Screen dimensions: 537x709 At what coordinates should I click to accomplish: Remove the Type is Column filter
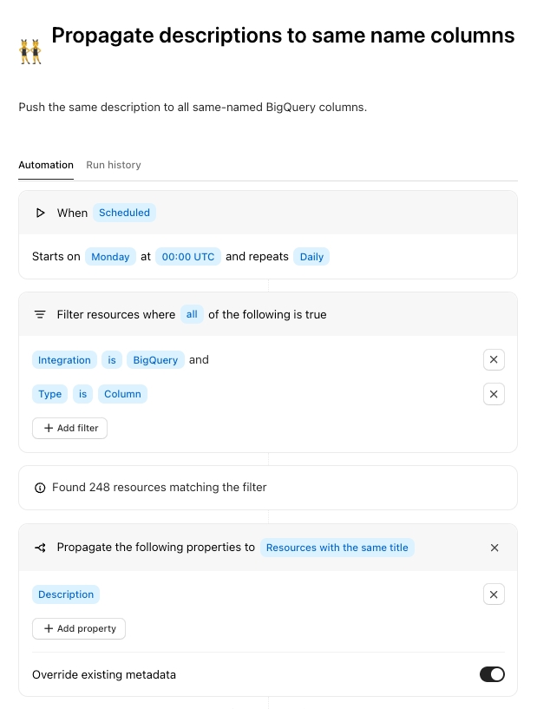[494, 394]
